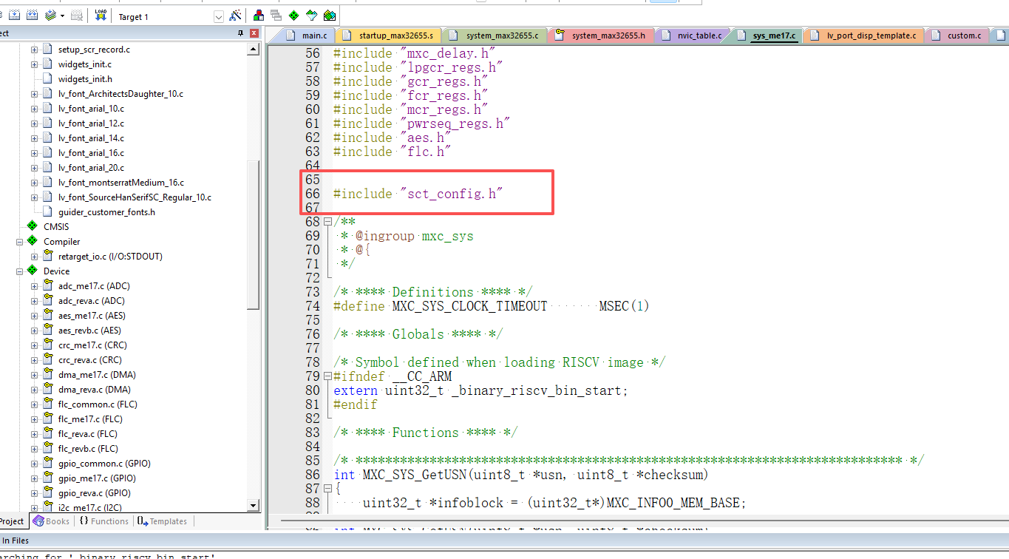1009x559 pixels.
Task: Open Options for Target wand icon
Action: coord(235,16)
